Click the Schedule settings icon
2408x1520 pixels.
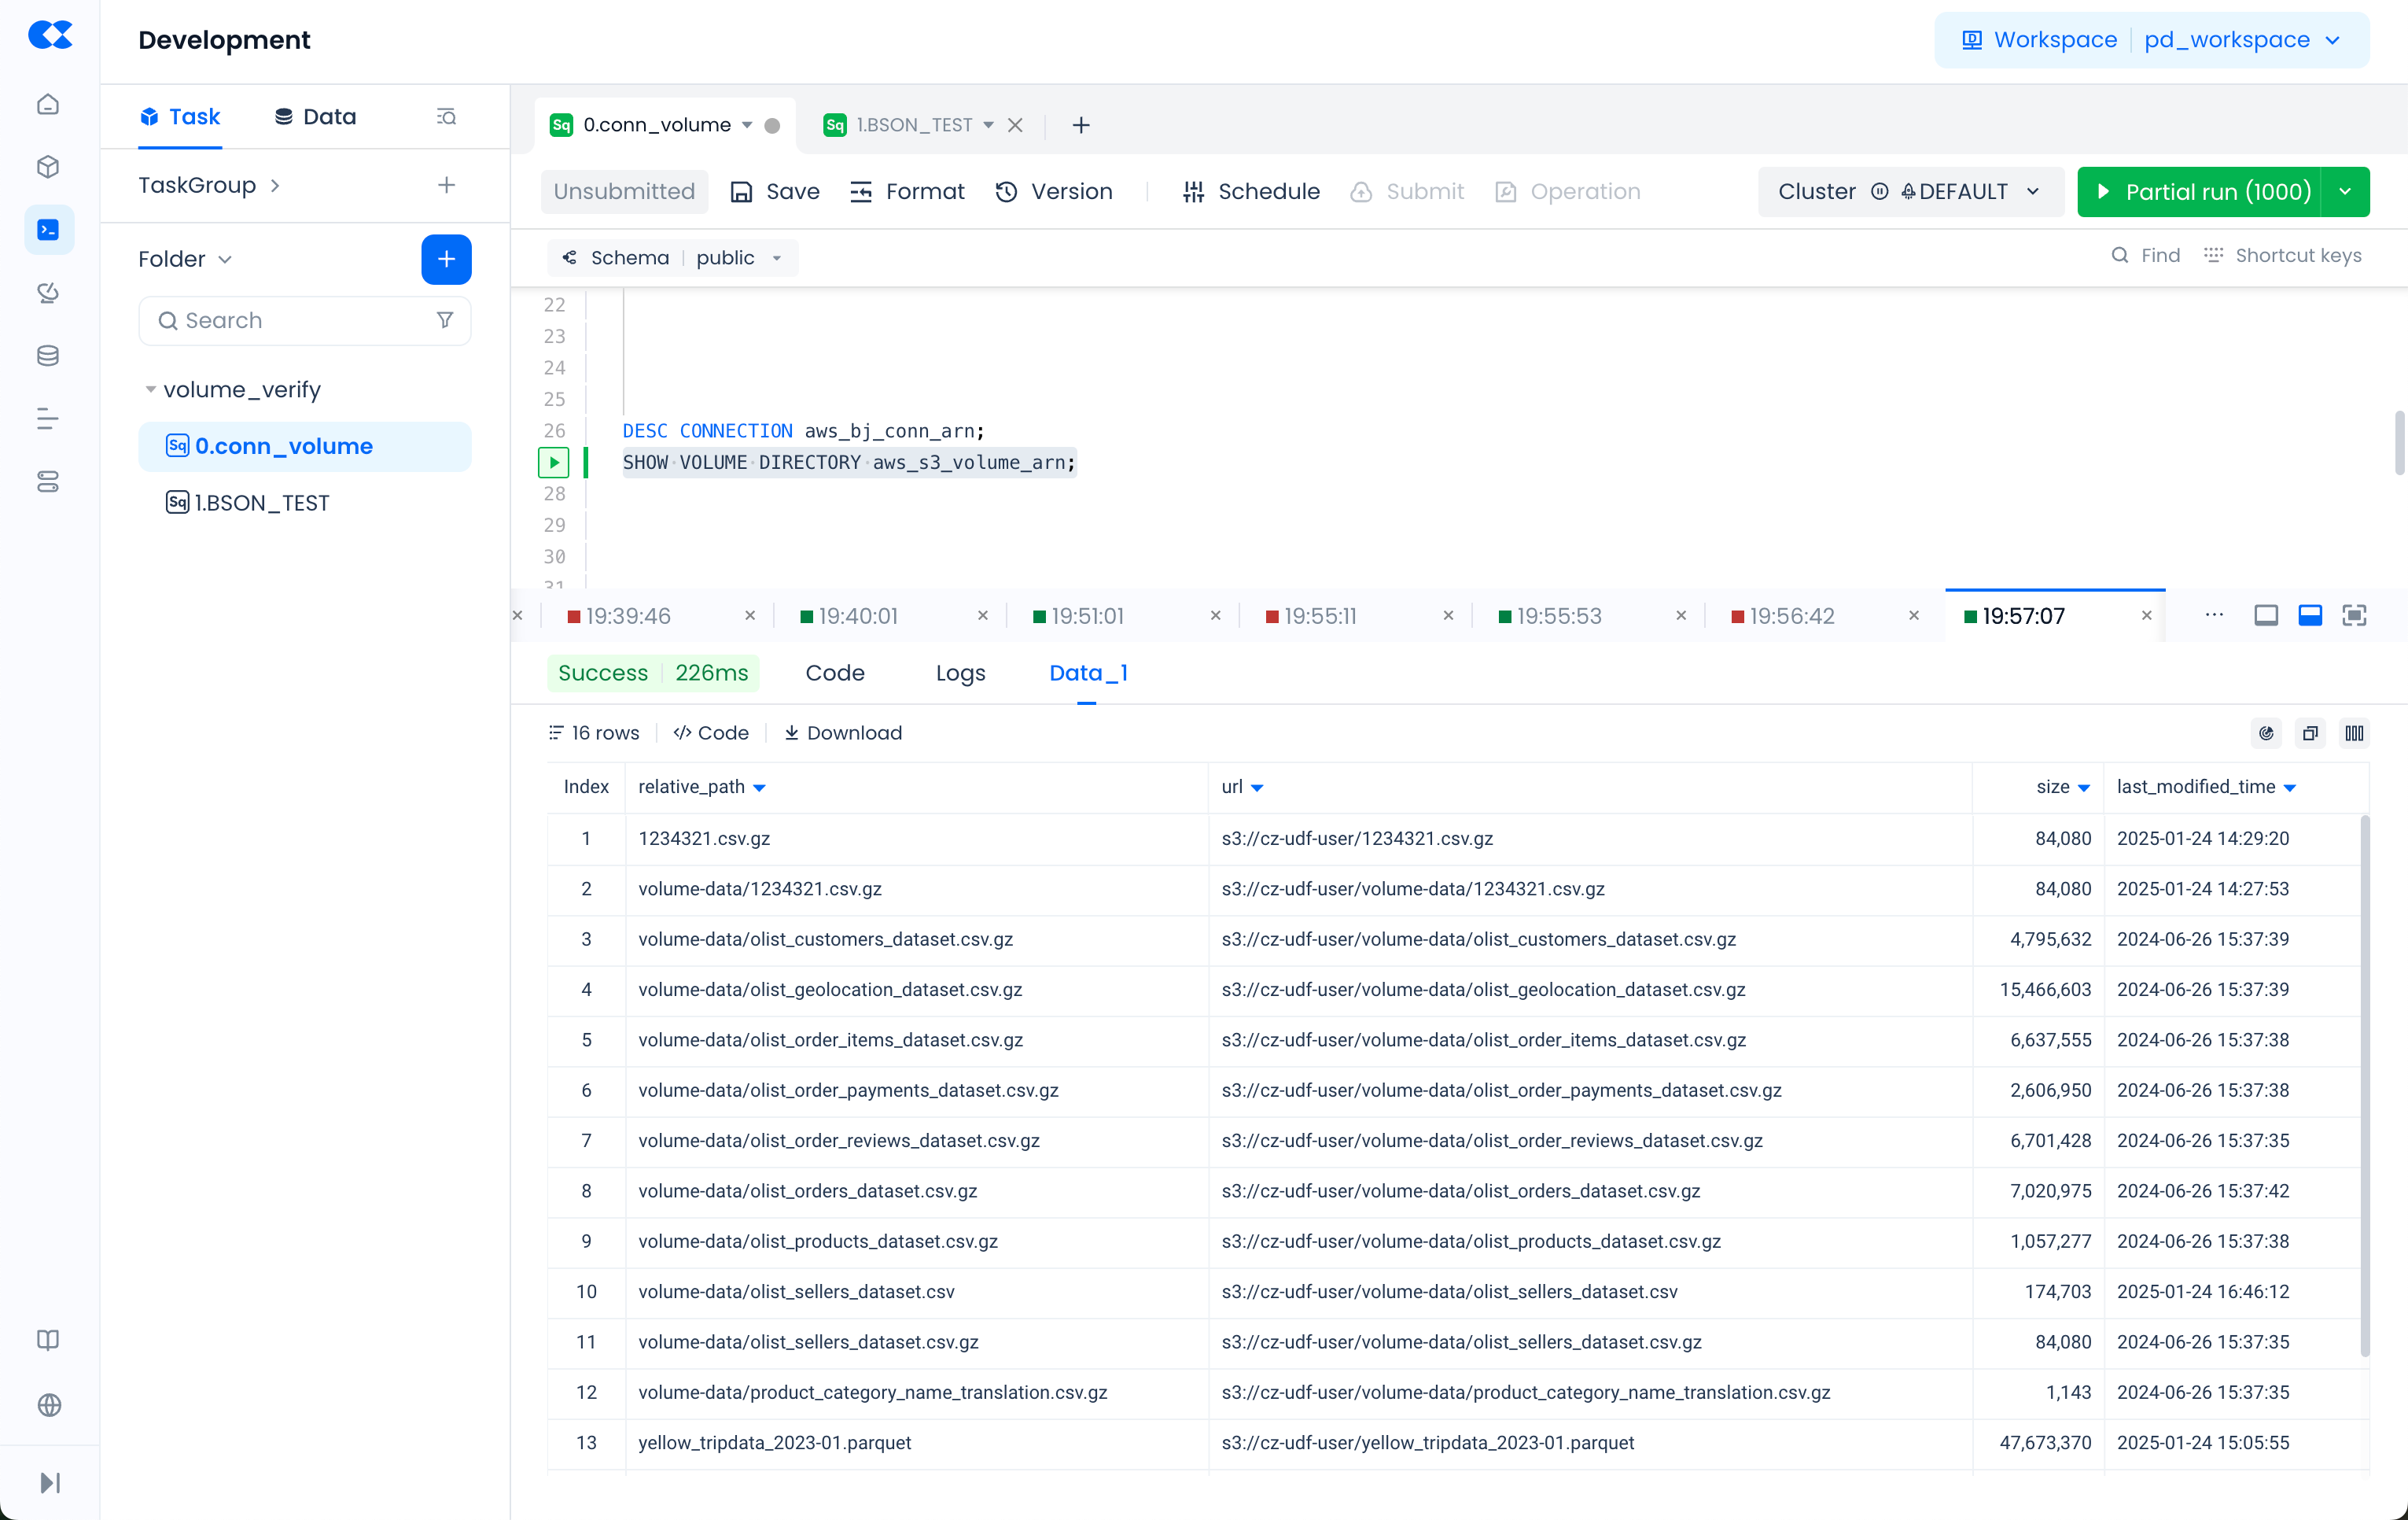click(x=1193, y=192)
